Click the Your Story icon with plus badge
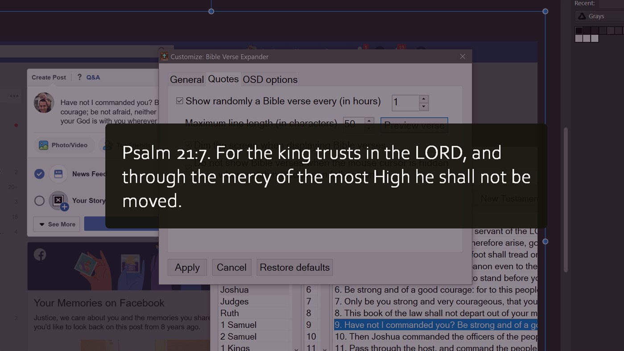The width and height of the screenshot is (624, 351). [x=58, y=201]
